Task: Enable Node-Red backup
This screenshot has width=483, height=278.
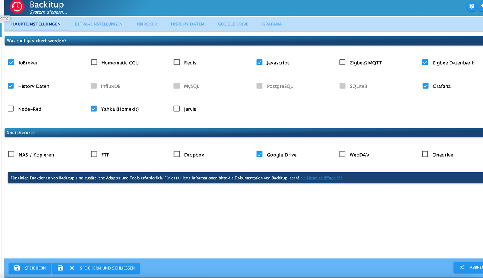Action: click(x=11, y=109)
